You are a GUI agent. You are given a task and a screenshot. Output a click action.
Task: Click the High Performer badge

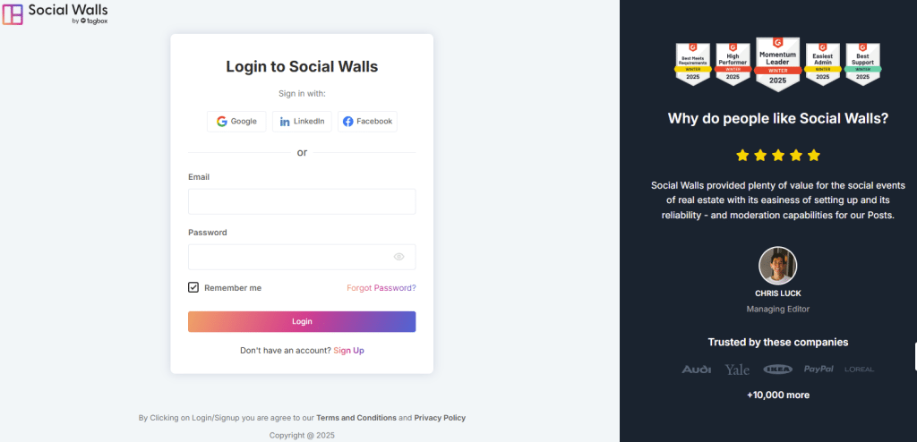(733, 64)
